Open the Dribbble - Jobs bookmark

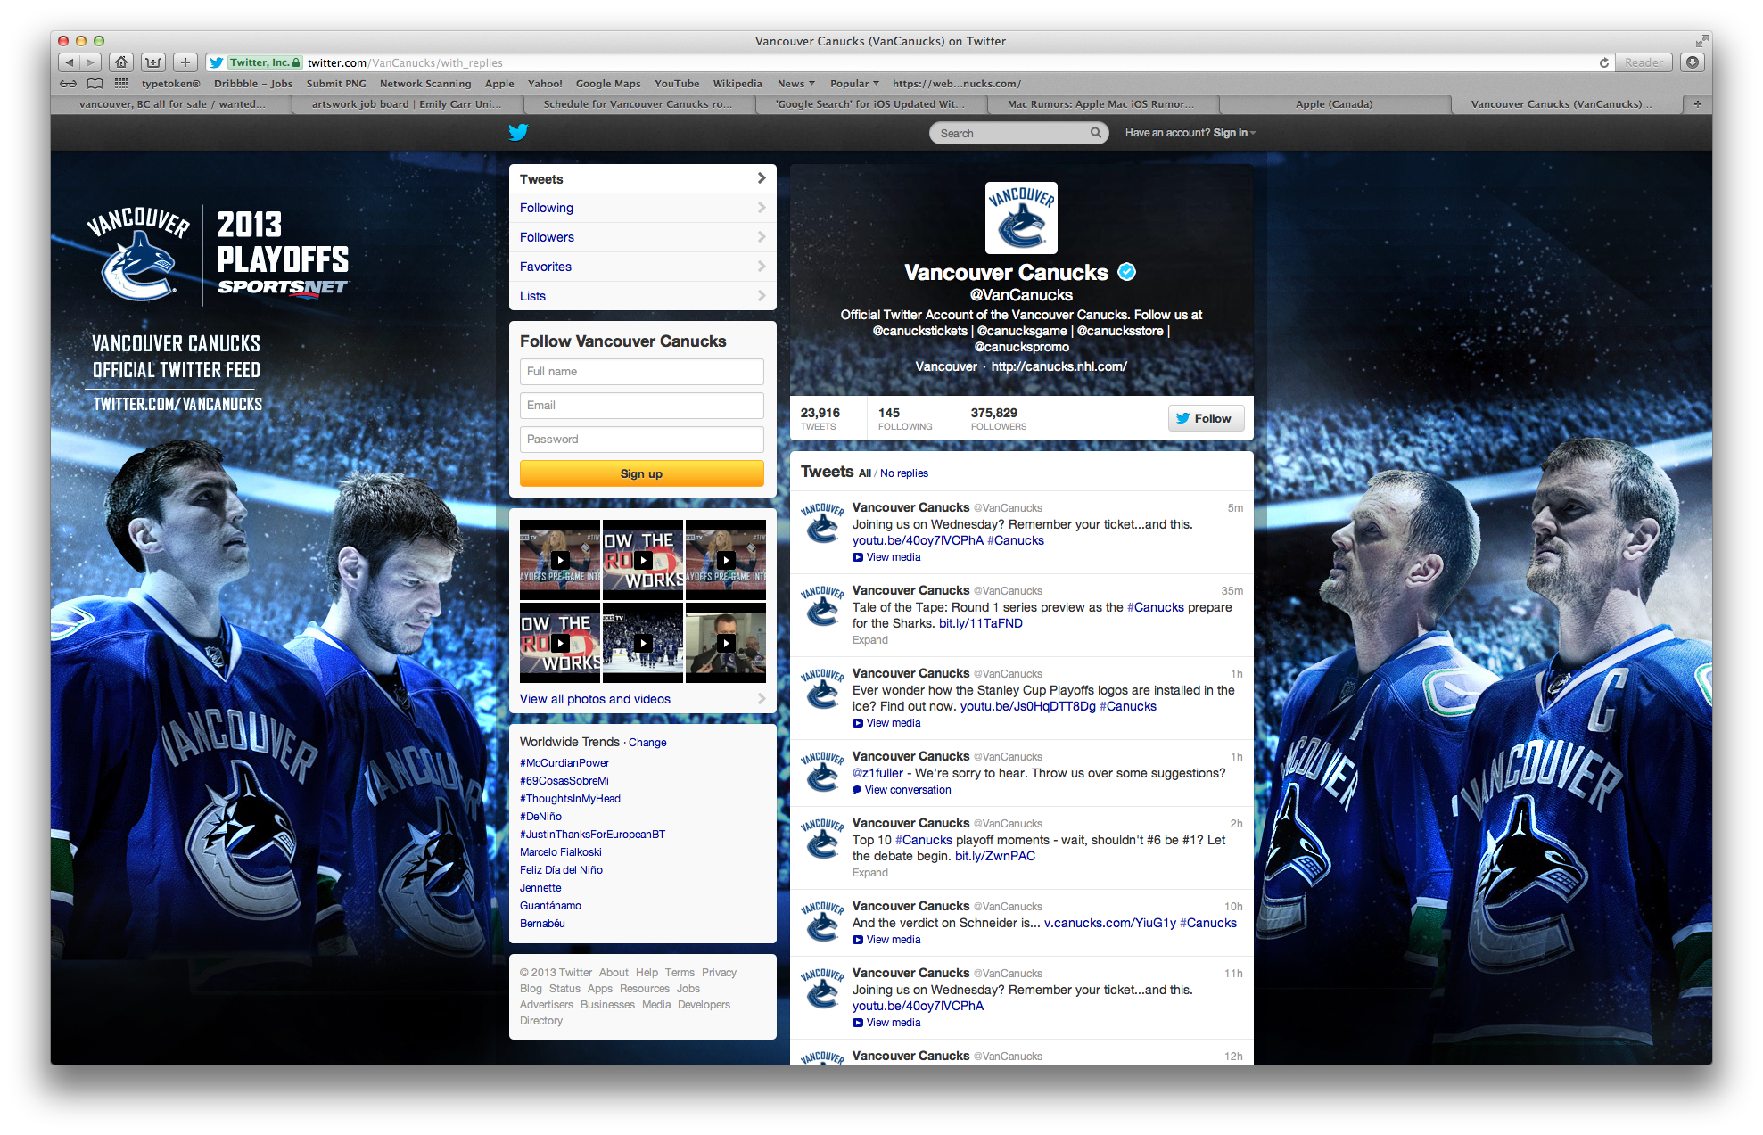pyautogui.click(x=253, y=84)
